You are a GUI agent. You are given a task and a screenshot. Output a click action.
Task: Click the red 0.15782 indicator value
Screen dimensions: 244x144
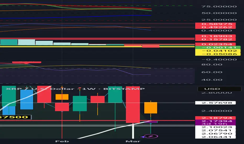click(x=215, y=39)
